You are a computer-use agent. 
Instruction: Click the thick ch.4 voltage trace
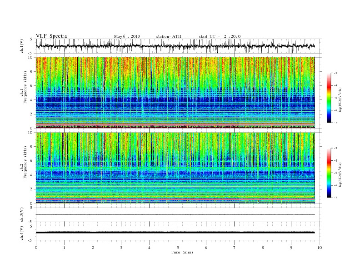[x=175, y=233]
